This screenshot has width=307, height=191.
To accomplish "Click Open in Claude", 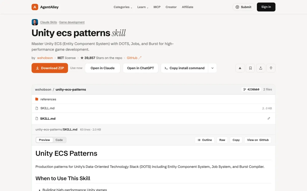I will pos(103,68).
